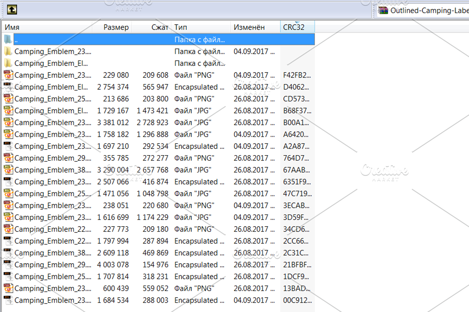Viewport: 469px width, 312px height.
Task: Click the EPS icon of the 4 003 078 file
Action: point(8,265)
